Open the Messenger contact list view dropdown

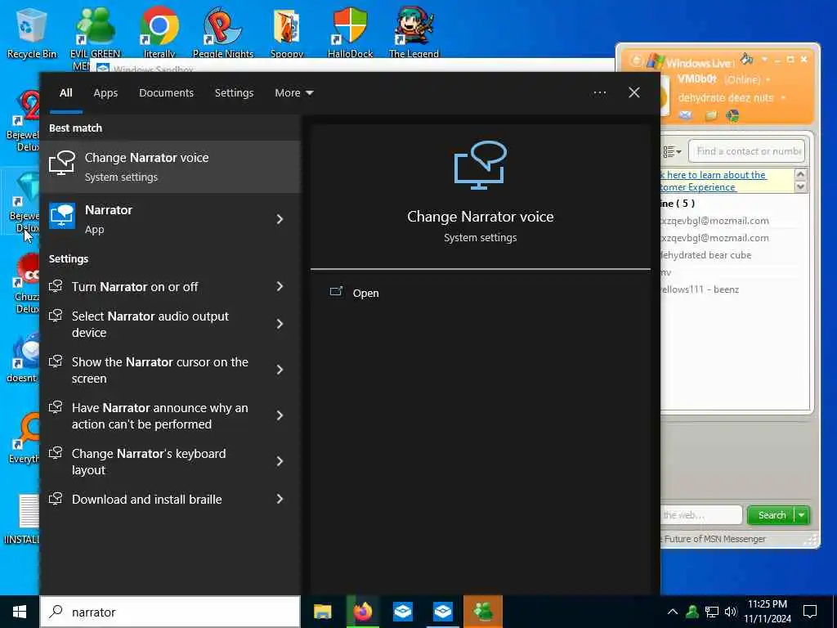click(x=672, y=151)
